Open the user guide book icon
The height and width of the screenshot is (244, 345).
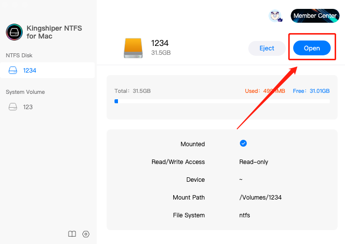72,234
